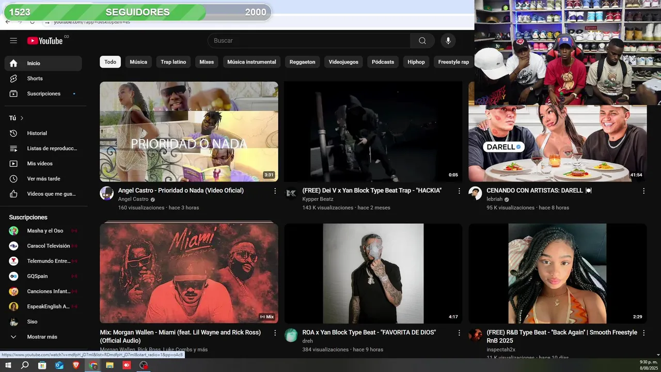
Task: Open options menu for HACKIA video
Action: 459,191
